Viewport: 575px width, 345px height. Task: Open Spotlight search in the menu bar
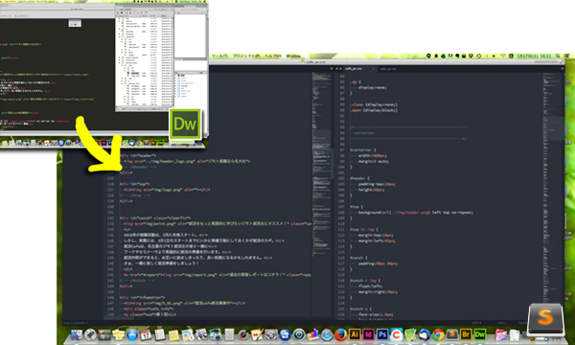pyautogui.click(x=558, y=57)
